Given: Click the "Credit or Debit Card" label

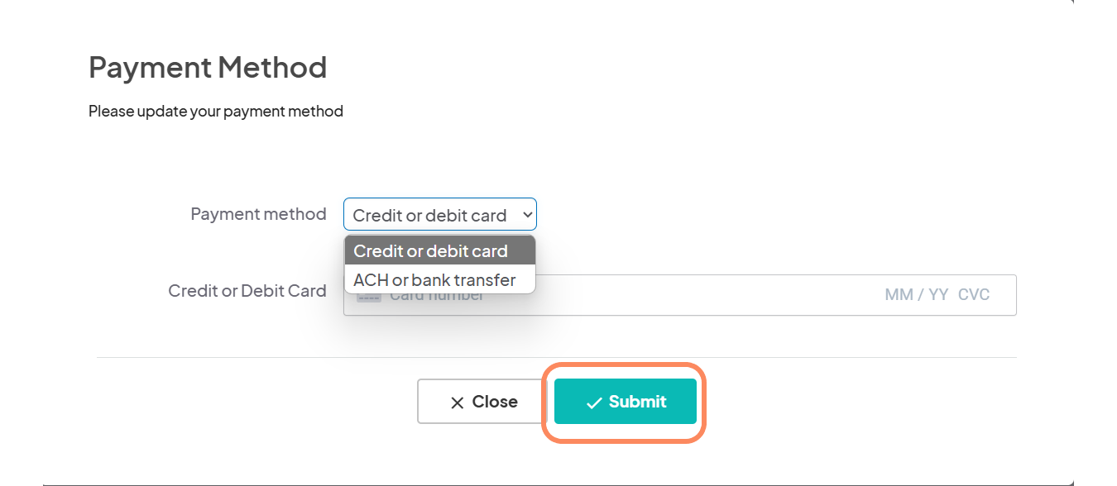Looking at the screenshot, I should (247, 291).
